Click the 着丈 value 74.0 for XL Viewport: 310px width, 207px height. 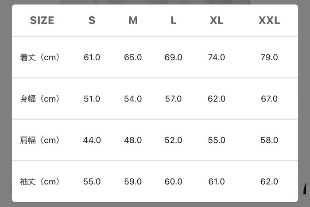(217, 57)
